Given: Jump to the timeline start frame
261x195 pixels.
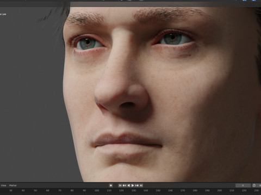Looking at the screenshot, I should coord(120,185).
